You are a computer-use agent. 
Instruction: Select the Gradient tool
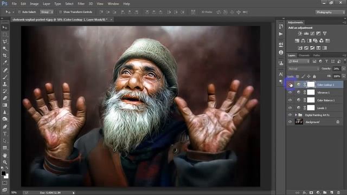click(x=5, y=105)
